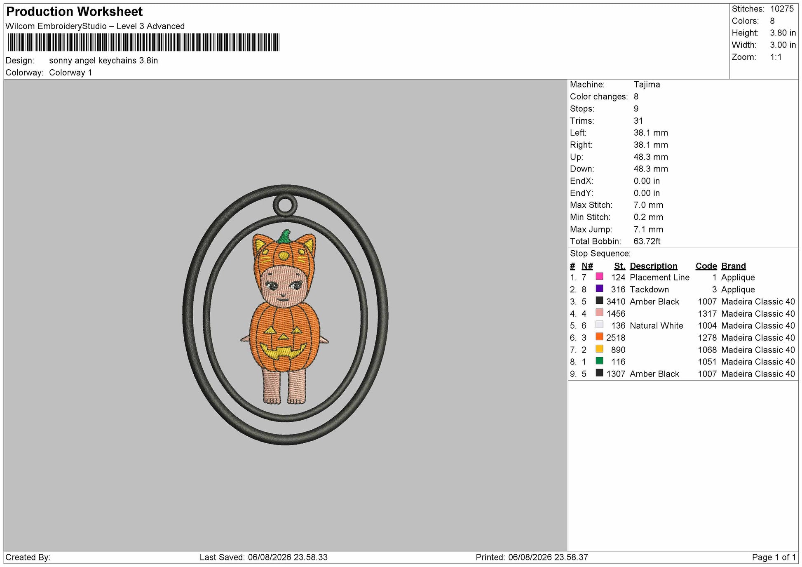Click the Color changes value '8'

pos(636,97)
